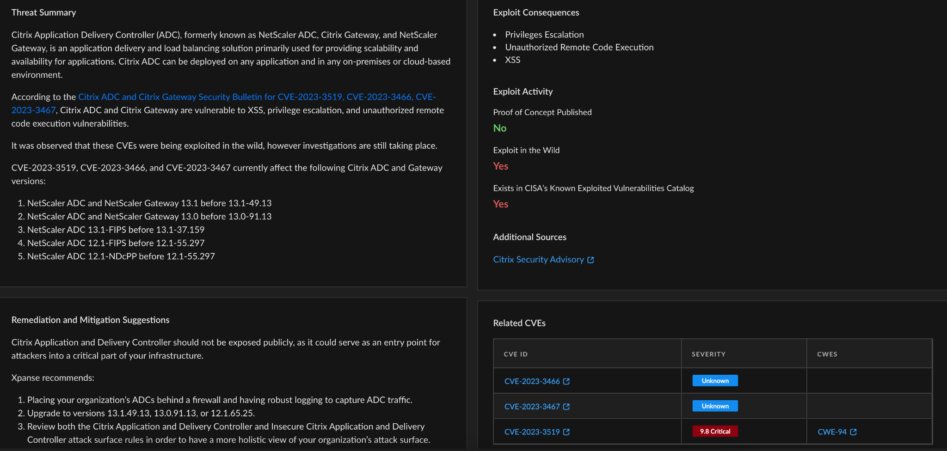Click external-link icon next to CWE-94
Viewport: 947px width, 451px height.
point(854,432)
